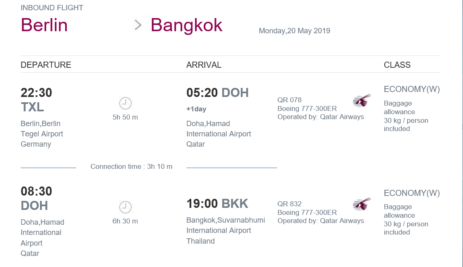Click the clock icon above 6h 30 m

pyautogui.click(x=125, y=207)
